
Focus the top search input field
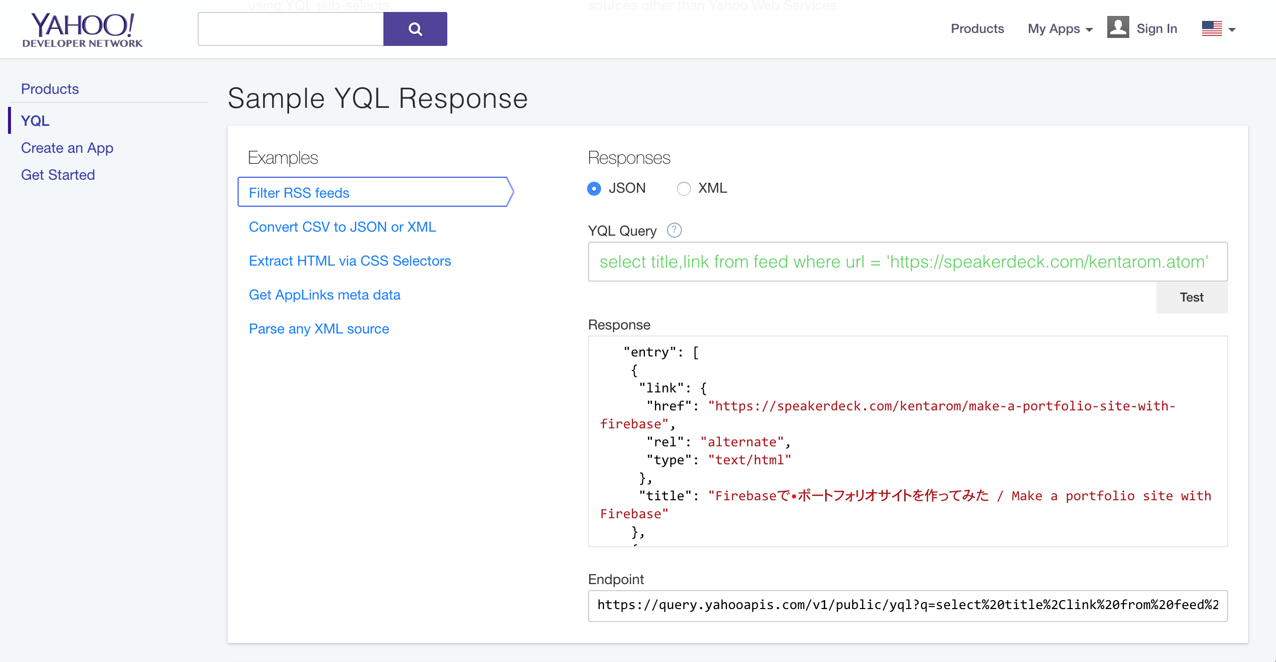[x=291, y=29]
